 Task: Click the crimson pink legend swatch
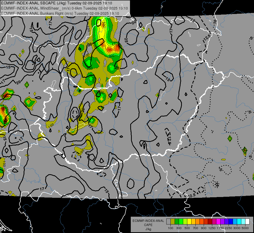coord(214,221)
